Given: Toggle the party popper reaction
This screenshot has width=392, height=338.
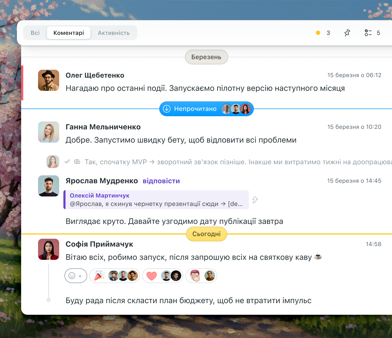Looking at the screenshot, I should tap(100, 276).
